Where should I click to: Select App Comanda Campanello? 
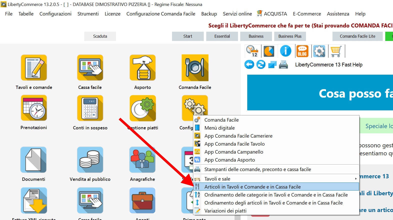click(x=276, y=152)
